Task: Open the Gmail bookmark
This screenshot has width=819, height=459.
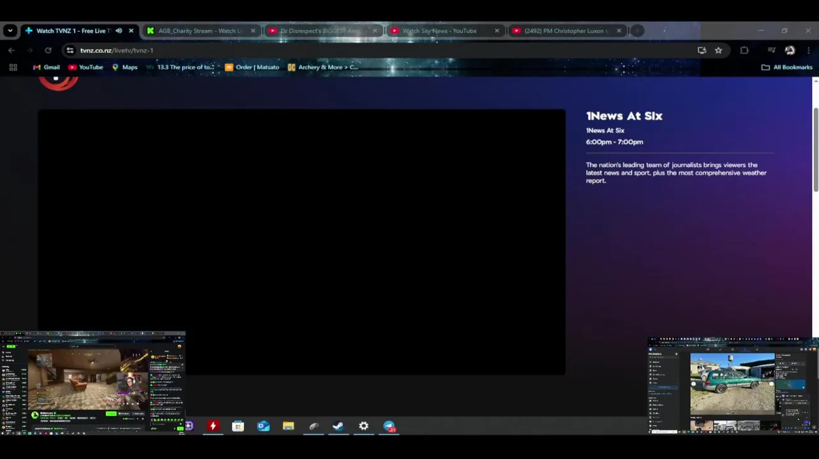Action: point(46,67)
